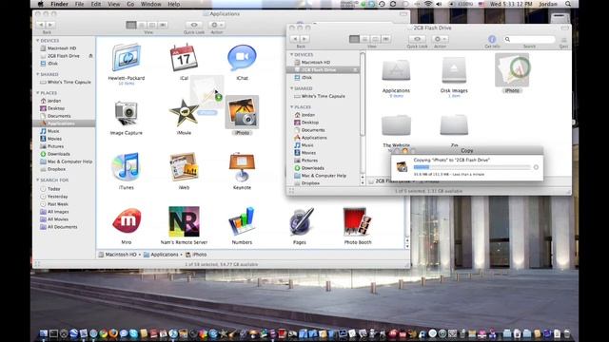Open Disk Images folder on flash drive

tap(454, 70)
